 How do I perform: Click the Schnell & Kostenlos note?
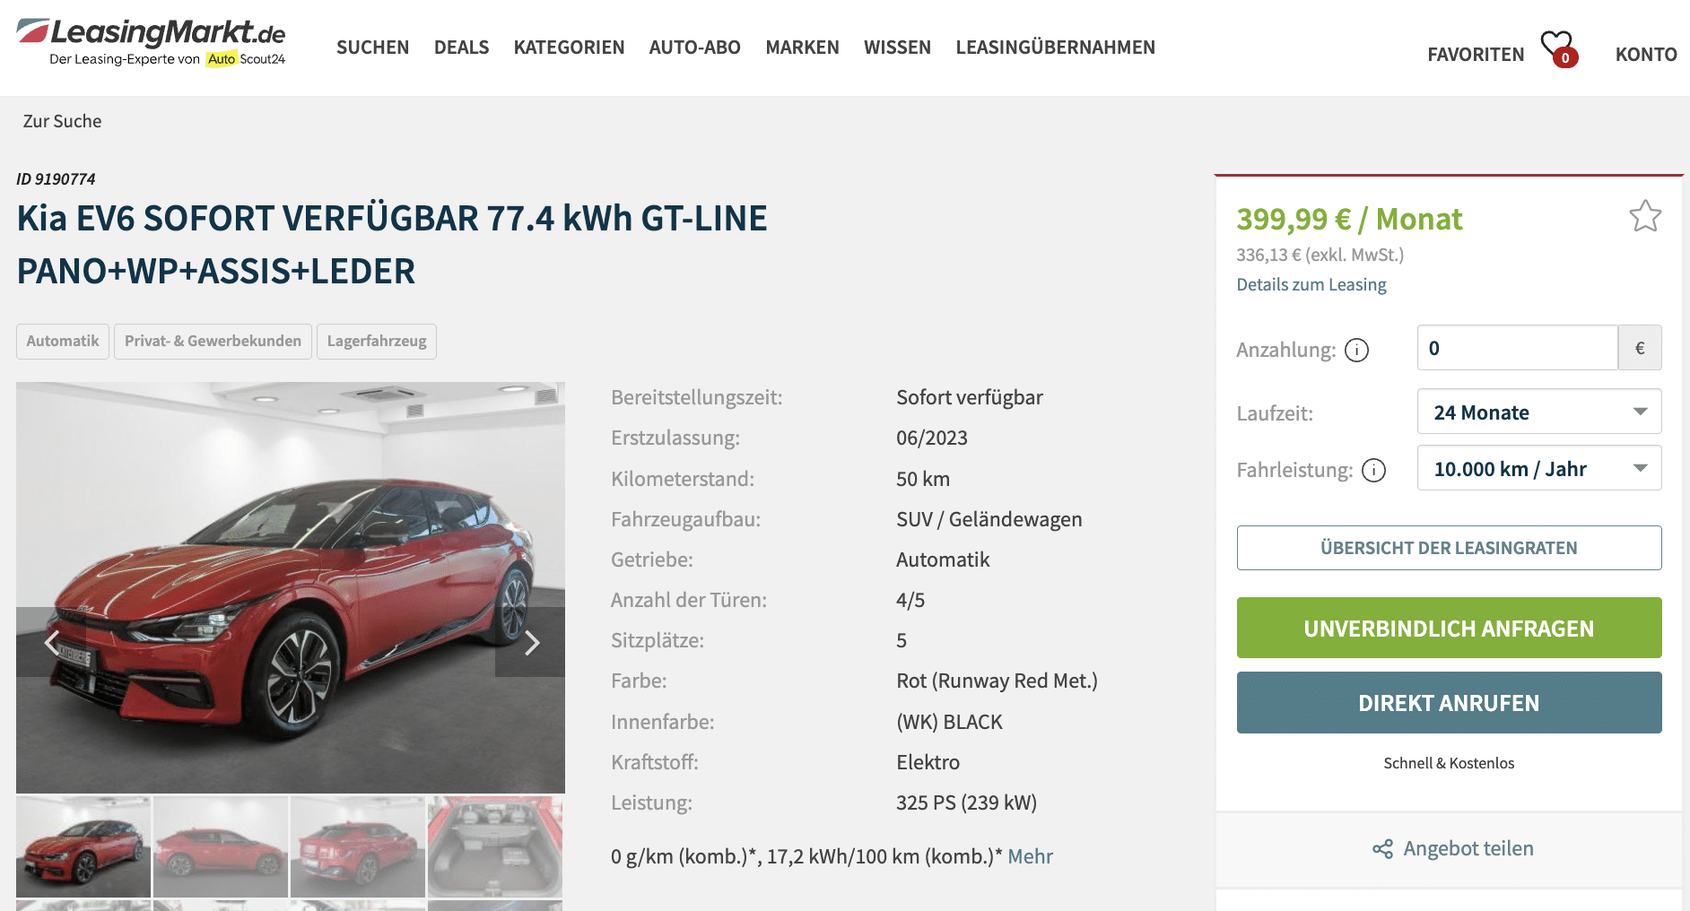coord(1449,763)
